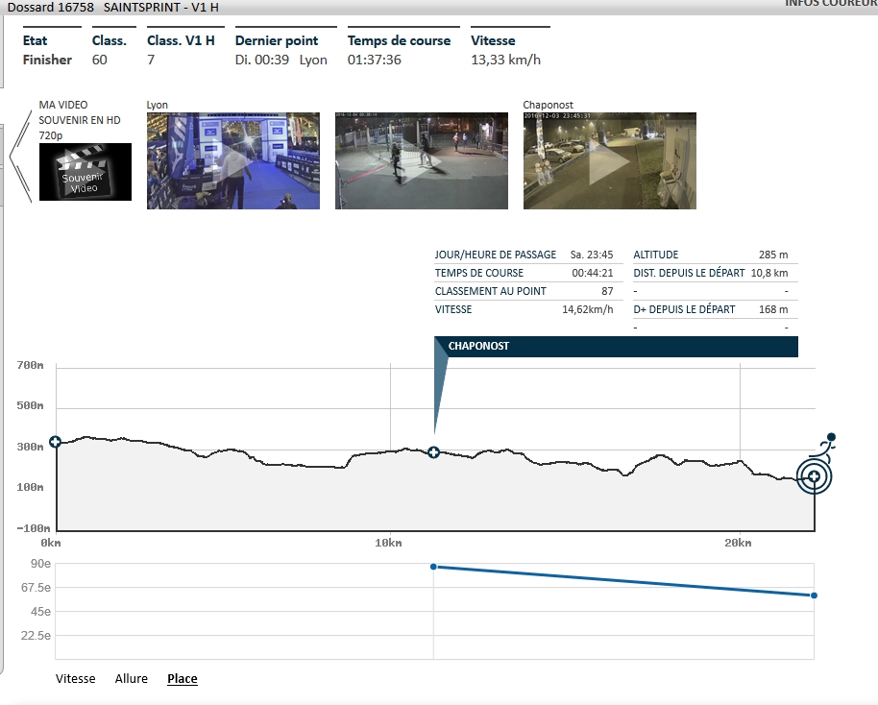
Task: Click 'SAINTSPRINT - V1 H' title
Action: click(161, 8)
